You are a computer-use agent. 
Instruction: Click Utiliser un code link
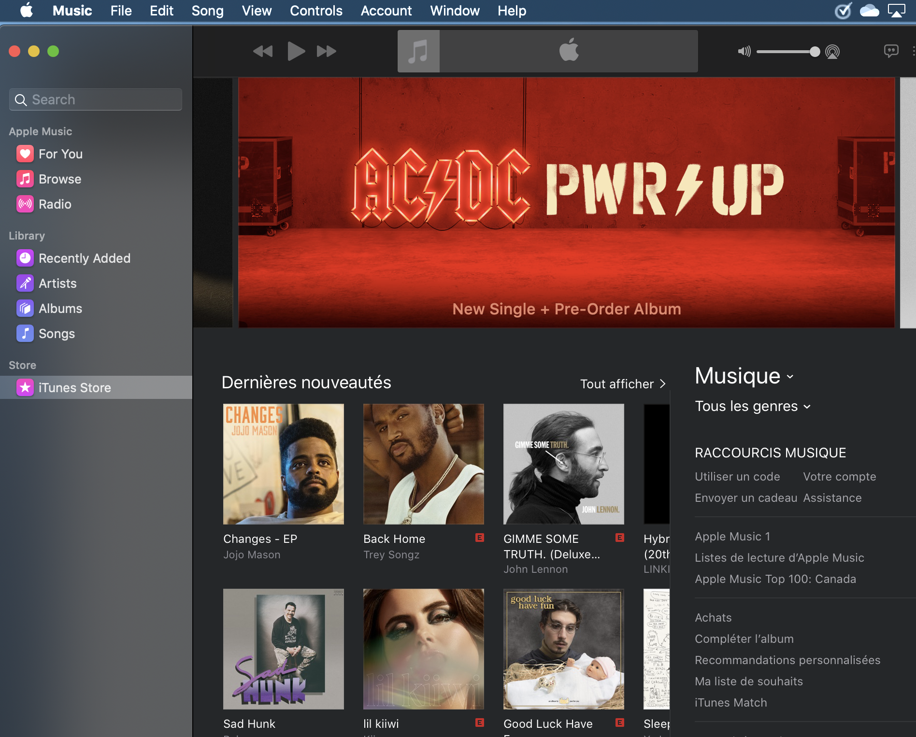pos(737,477)
